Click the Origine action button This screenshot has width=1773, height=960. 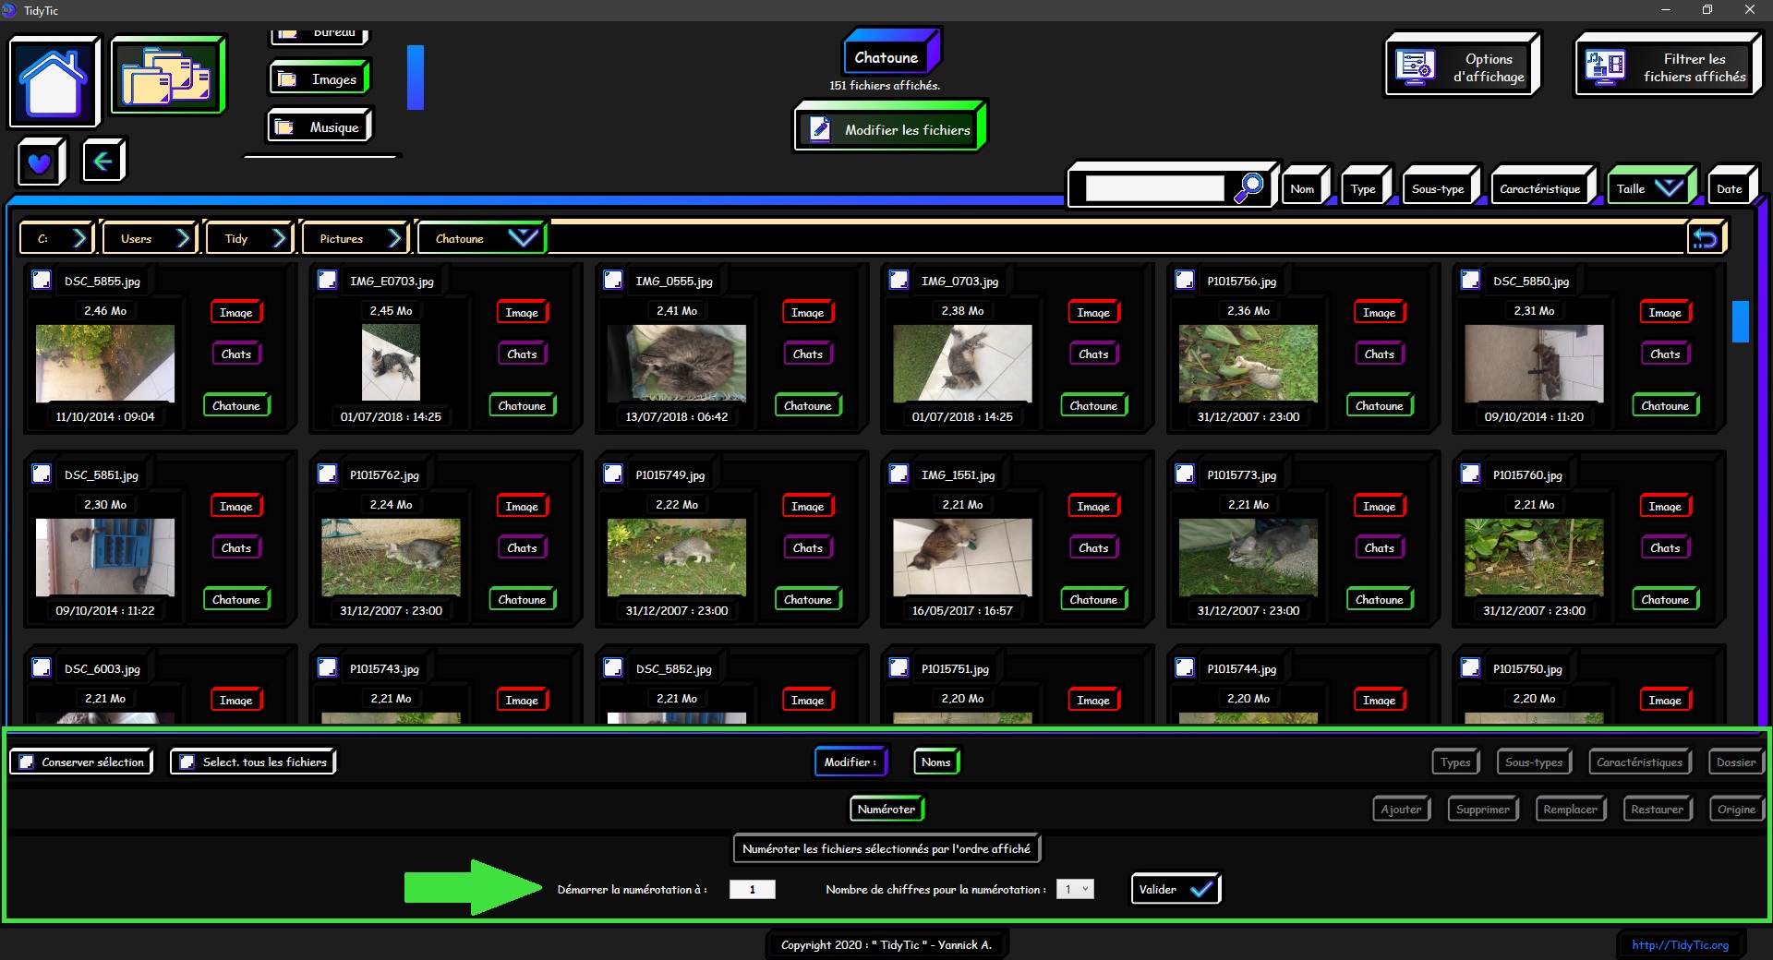[x=1736, y=809]
